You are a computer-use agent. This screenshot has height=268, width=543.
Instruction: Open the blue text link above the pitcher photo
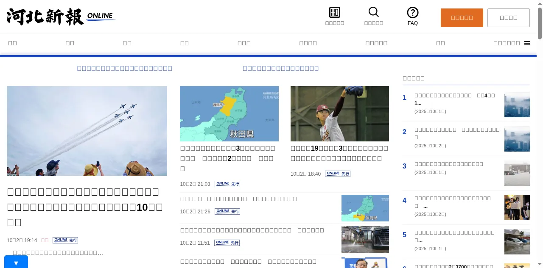(281, 68)
